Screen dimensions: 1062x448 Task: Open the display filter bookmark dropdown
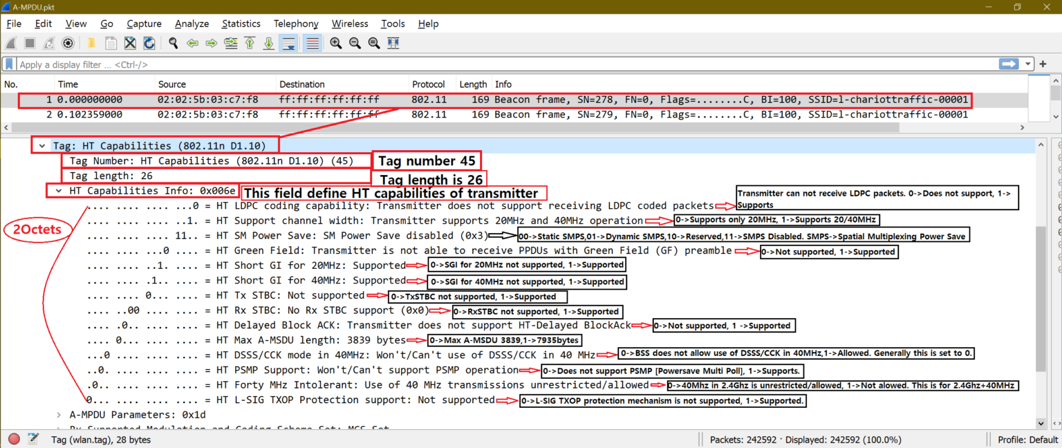tap(8, 64)
